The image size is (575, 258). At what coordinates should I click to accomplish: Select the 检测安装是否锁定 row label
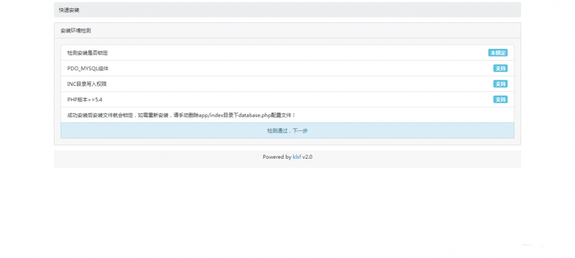click(87, 53)
